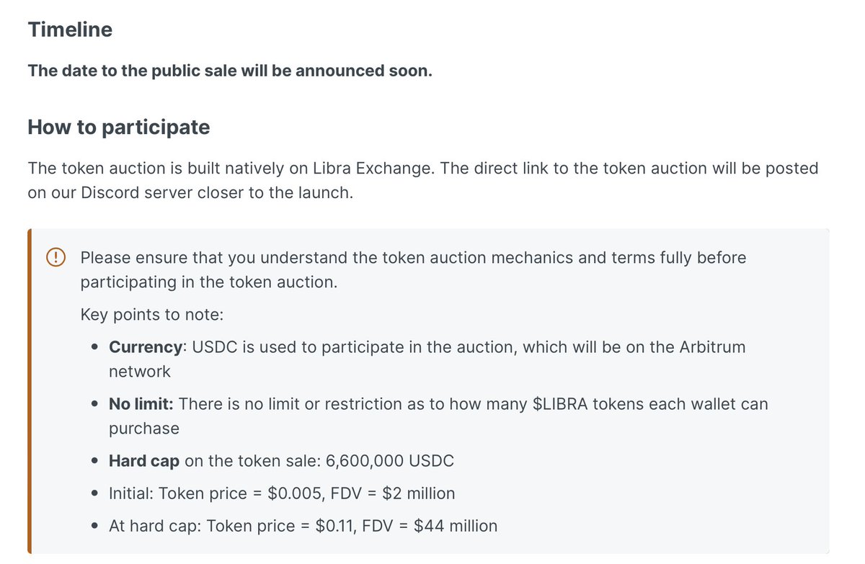
Task: Click the "Timeline" heading
Action: coord(70,30)
